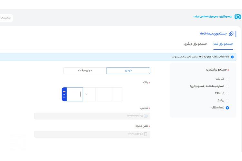The width and height of the screenshot is (242, 161).
Task: Click the تلفن همراه field label
Action: click(x=142, y=126)
